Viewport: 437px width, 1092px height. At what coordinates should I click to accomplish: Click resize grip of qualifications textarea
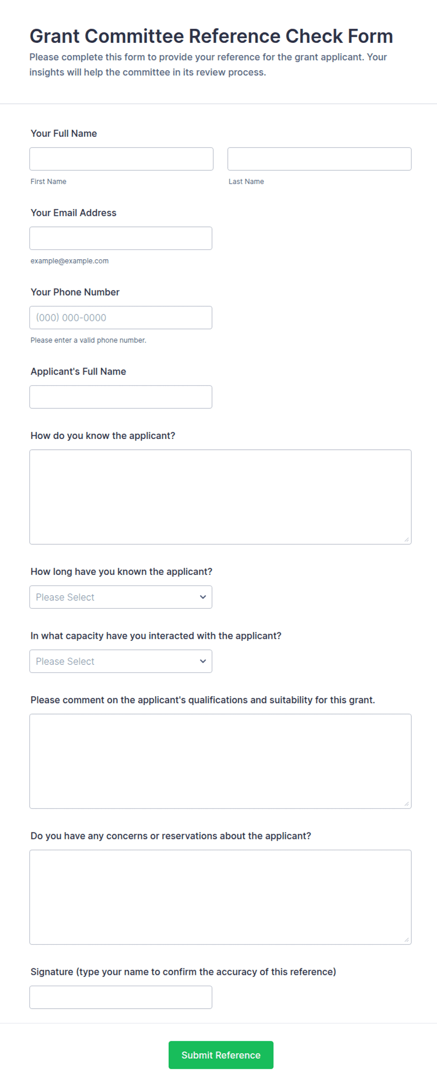[x=406, y=804]
